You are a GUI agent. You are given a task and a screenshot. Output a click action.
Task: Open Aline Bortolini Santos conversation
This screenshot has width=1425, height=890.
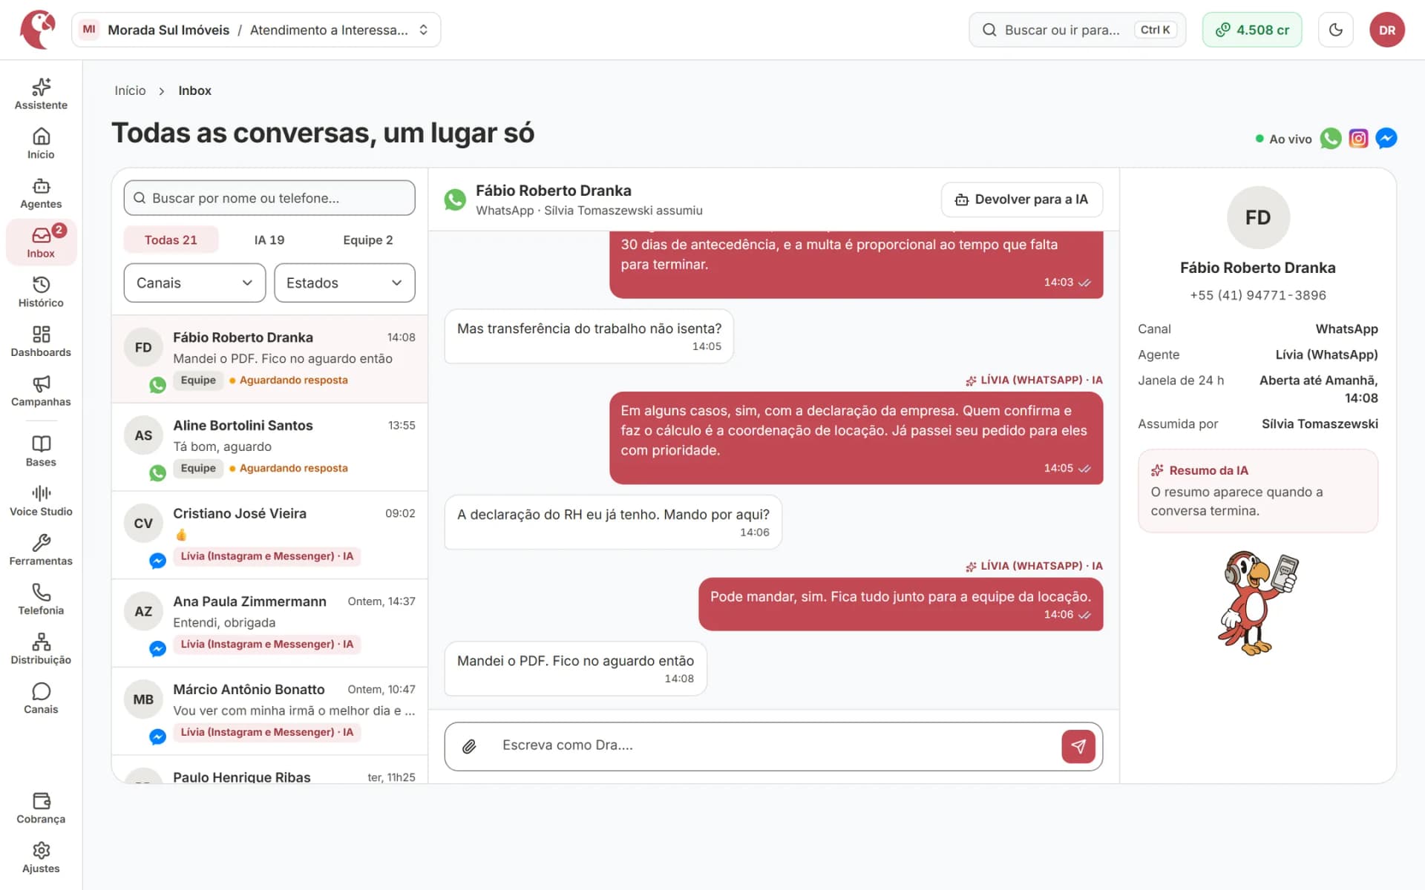click(x=269, y=447)
